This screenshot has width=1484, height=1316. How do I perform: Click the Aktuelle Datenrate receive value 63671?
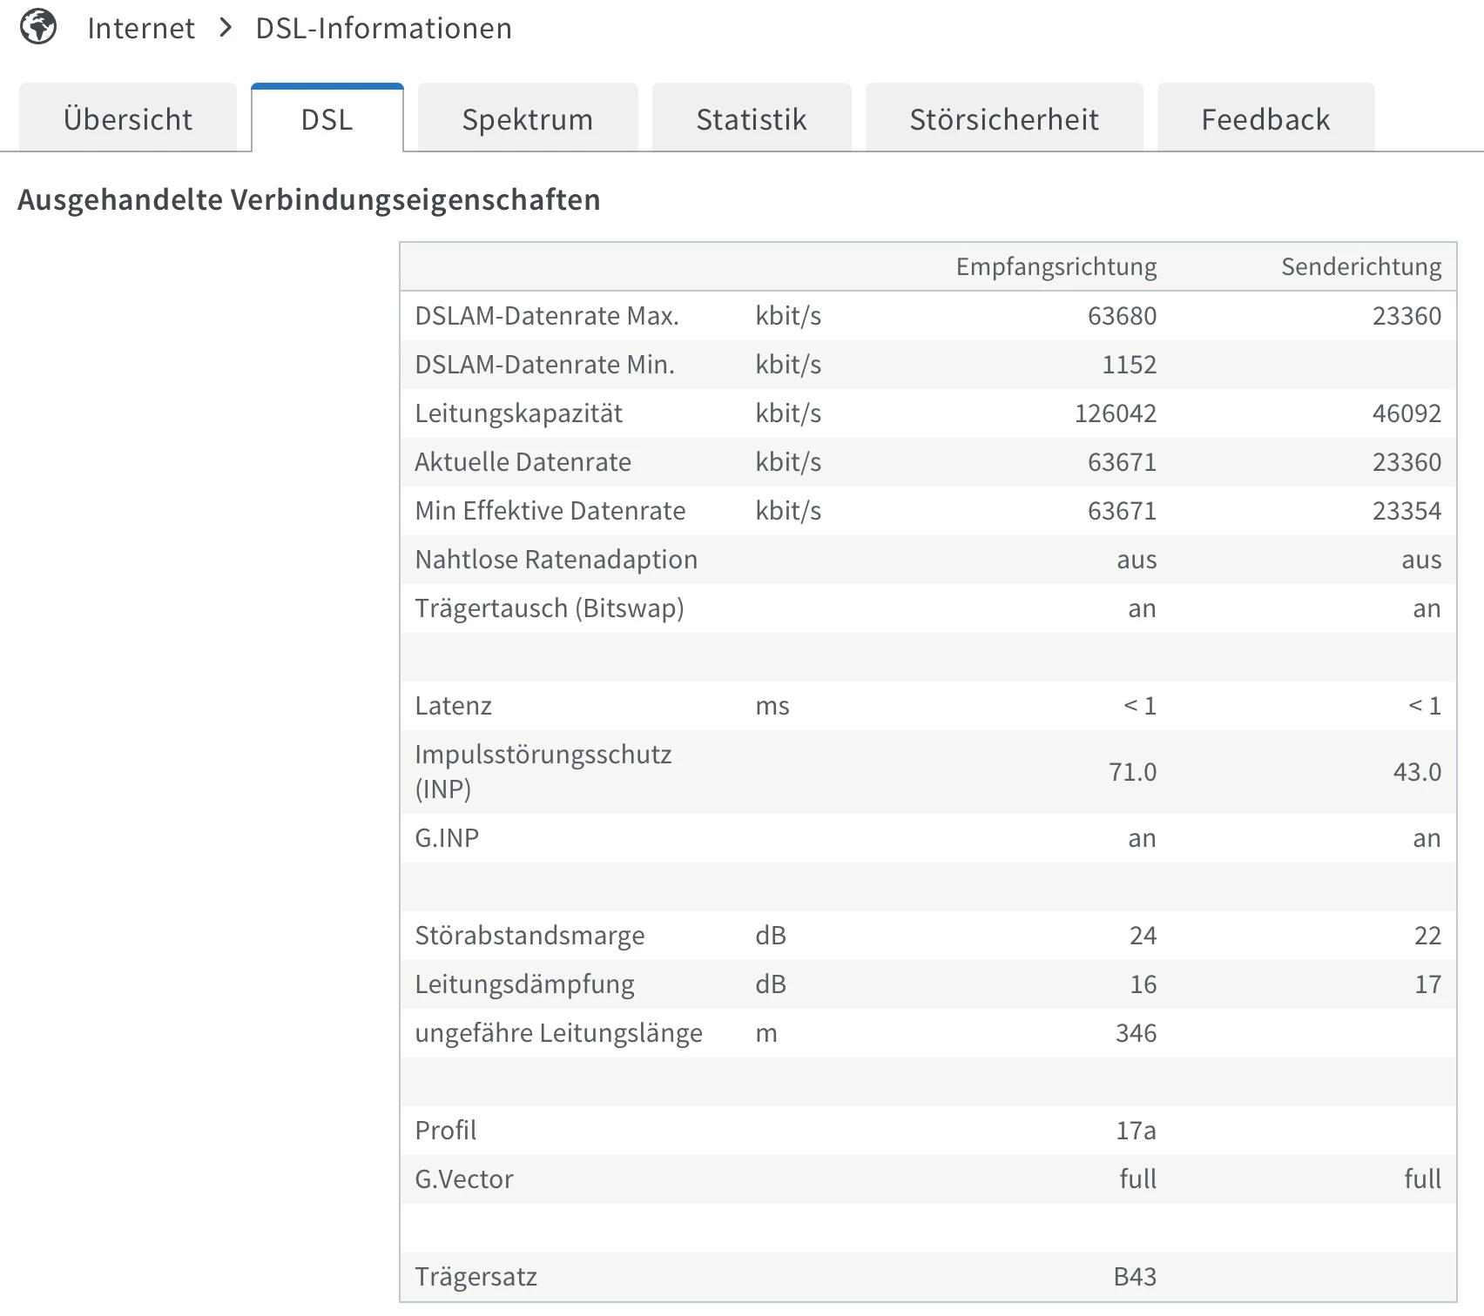1122,462
